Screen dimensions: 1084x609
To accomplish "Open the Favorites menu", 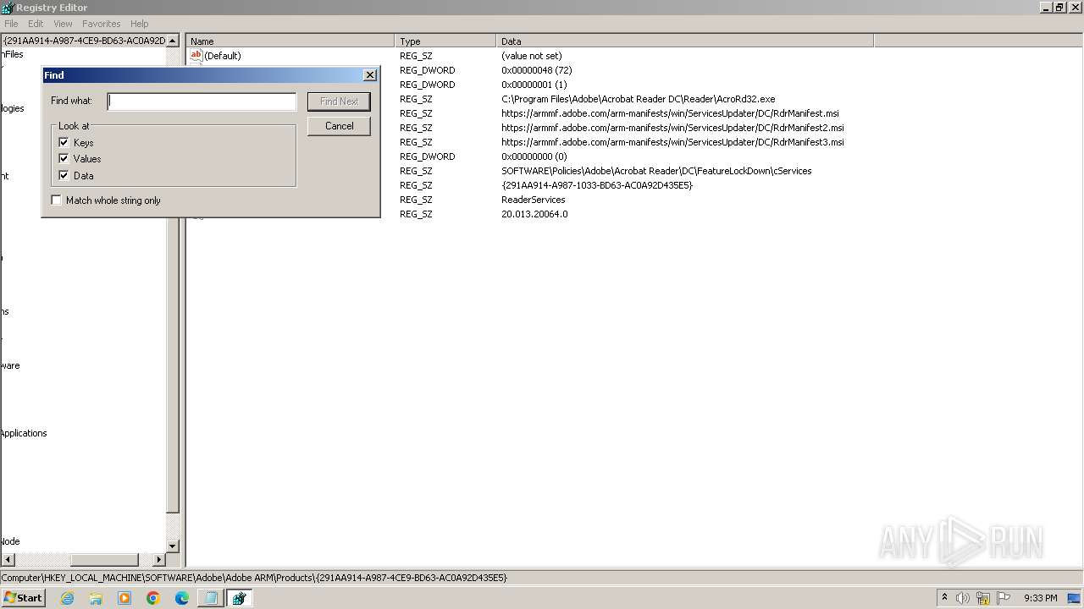I will [102, 24].
